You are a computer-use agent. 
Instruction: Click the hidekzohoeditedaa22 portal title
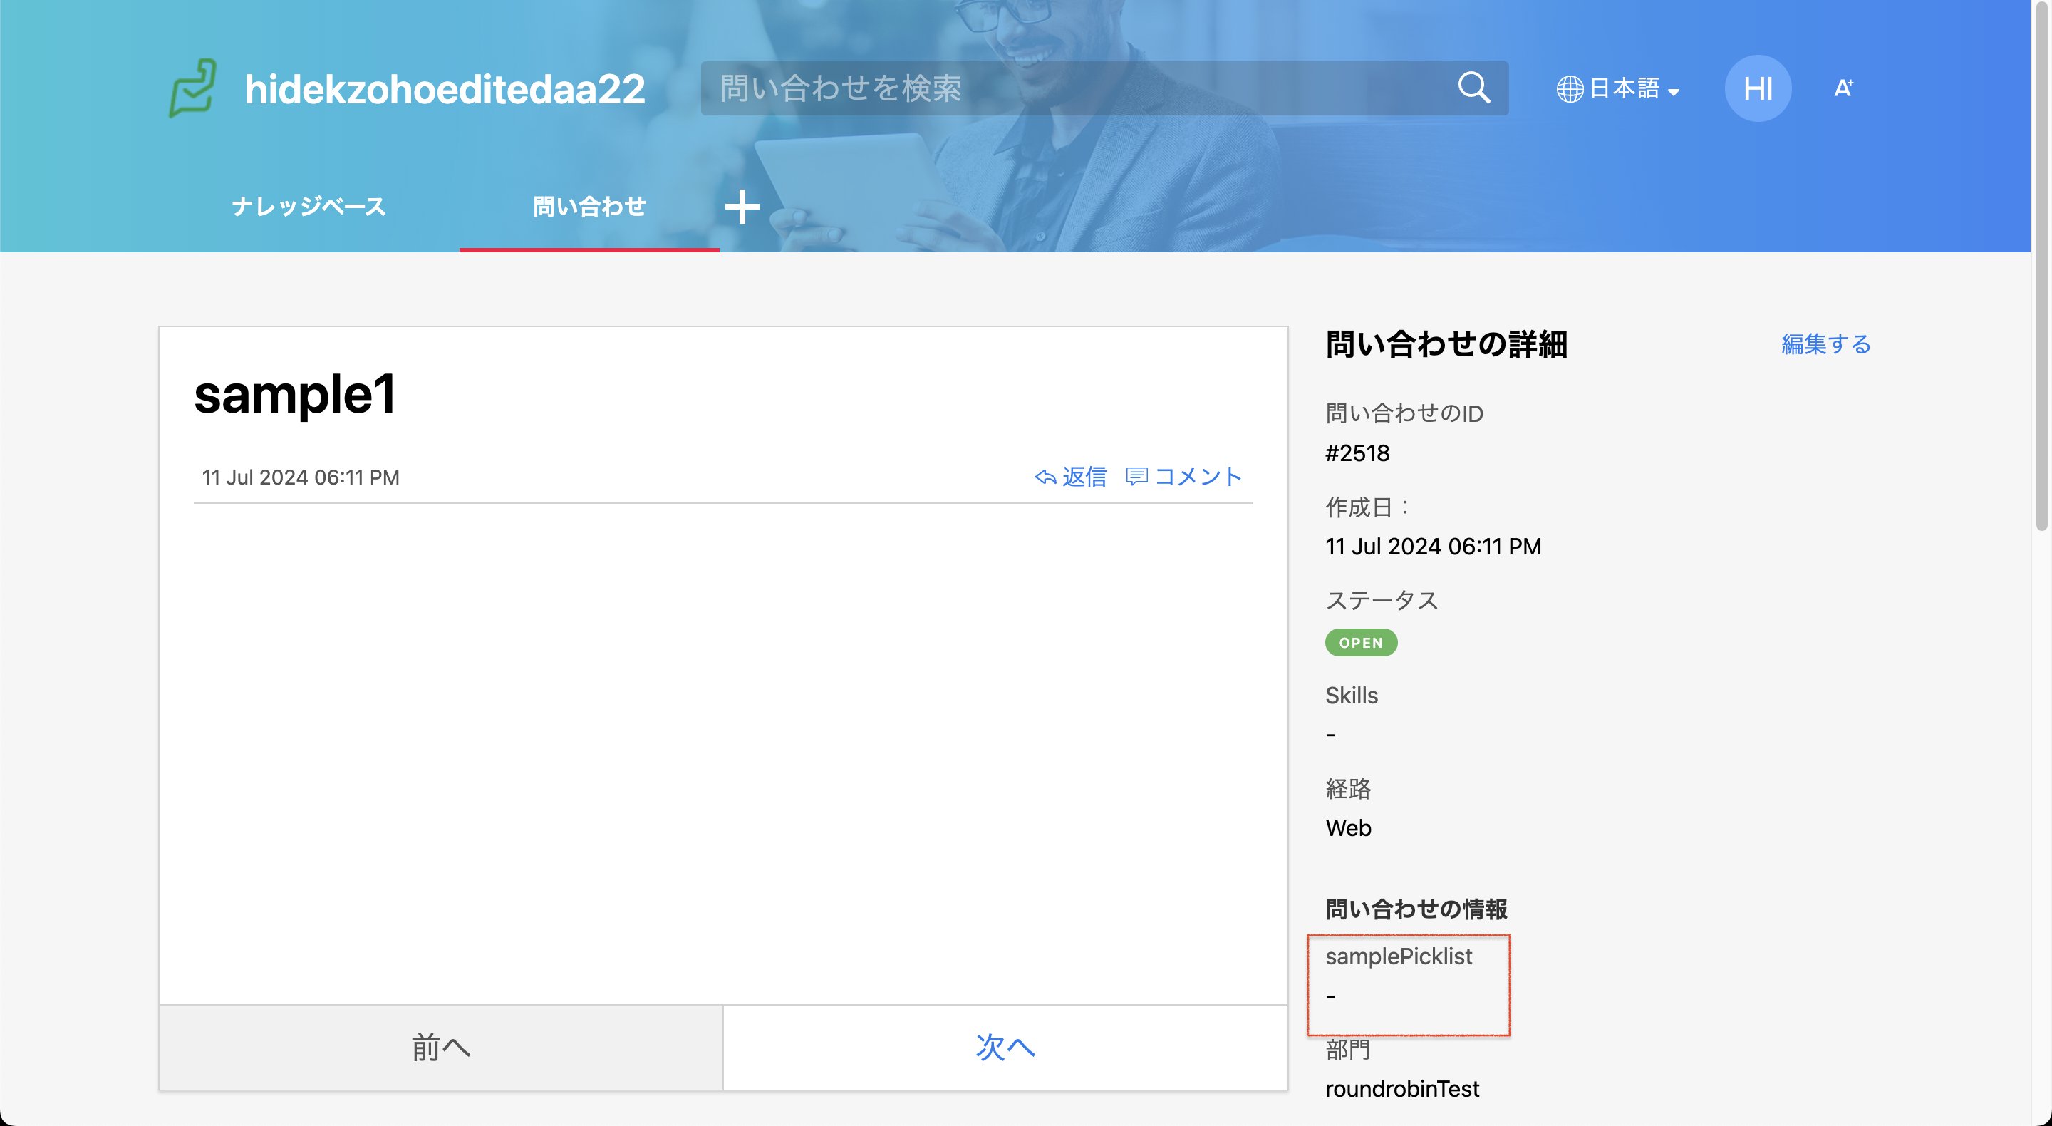click(445, 89)
